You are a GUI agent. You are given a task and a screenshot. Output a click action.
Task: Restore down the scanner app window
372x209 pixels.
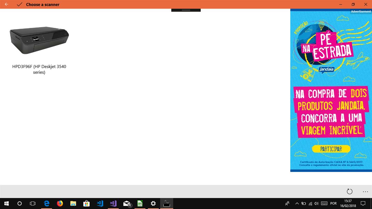pos(353,4)
